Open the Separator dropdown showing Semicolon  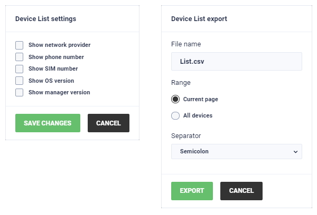tap(237, 151)
